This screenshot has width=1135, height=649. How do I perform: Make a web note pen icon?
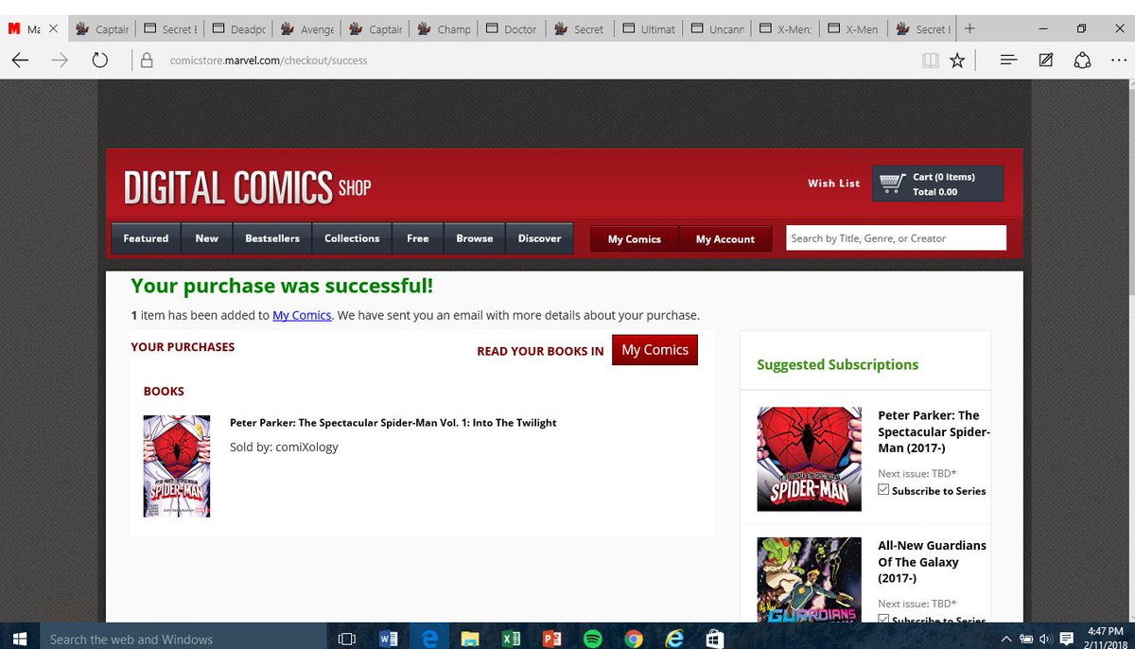click(1046, 61)
